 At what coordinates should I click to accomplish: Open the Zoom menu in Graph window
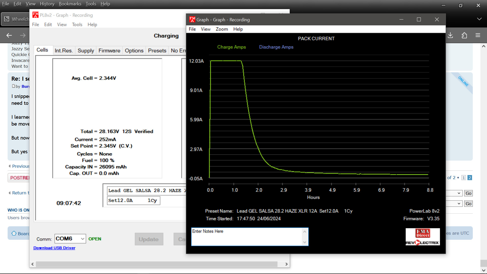(222, 29)
